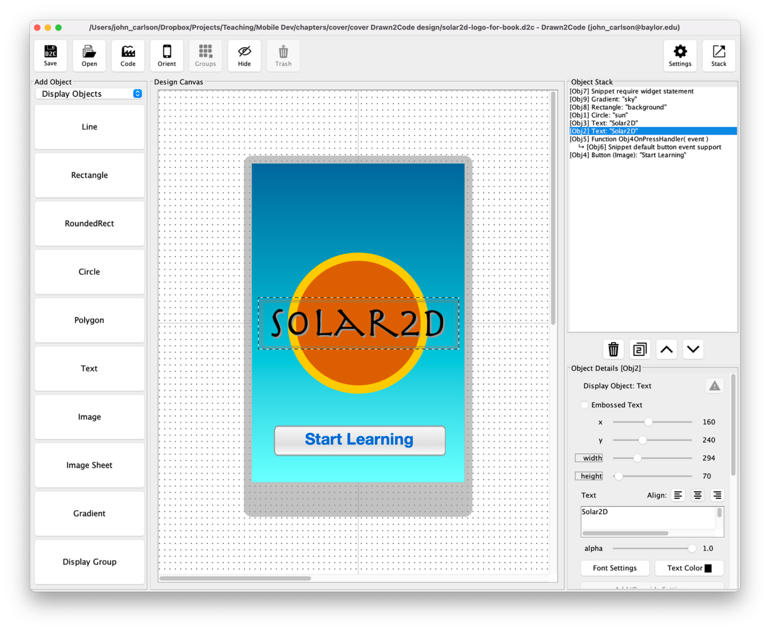Click the Groups toolbar icon

pos(205,56)
